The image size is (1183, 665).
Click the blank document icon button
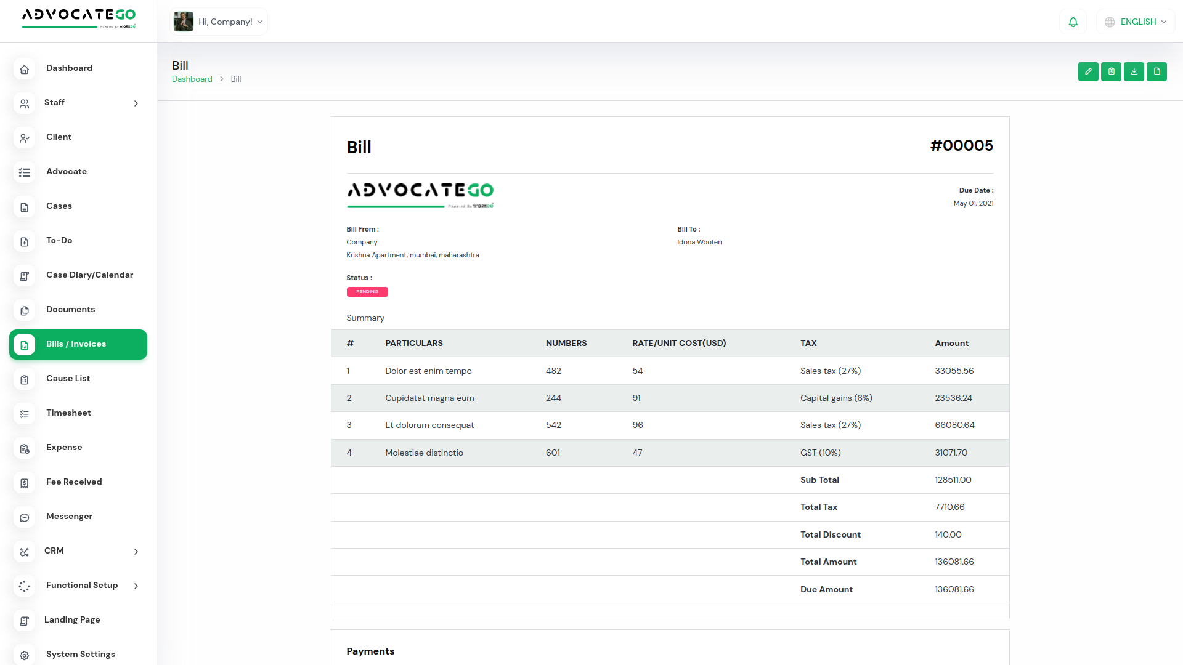[1157, 71]
